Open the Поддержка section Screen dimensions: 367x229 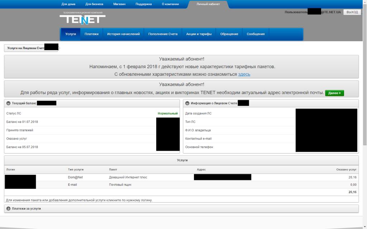coord(144,4)
